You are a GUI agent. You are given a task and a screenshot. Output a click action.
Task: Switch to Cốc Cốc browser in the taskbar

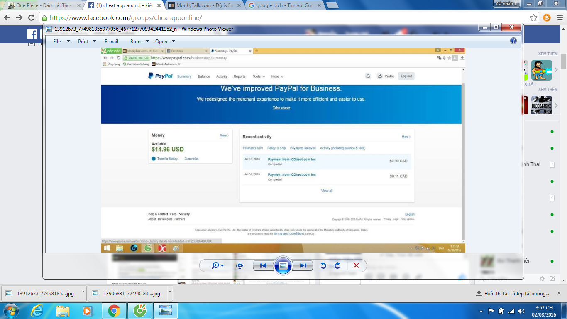pos(140,311)
